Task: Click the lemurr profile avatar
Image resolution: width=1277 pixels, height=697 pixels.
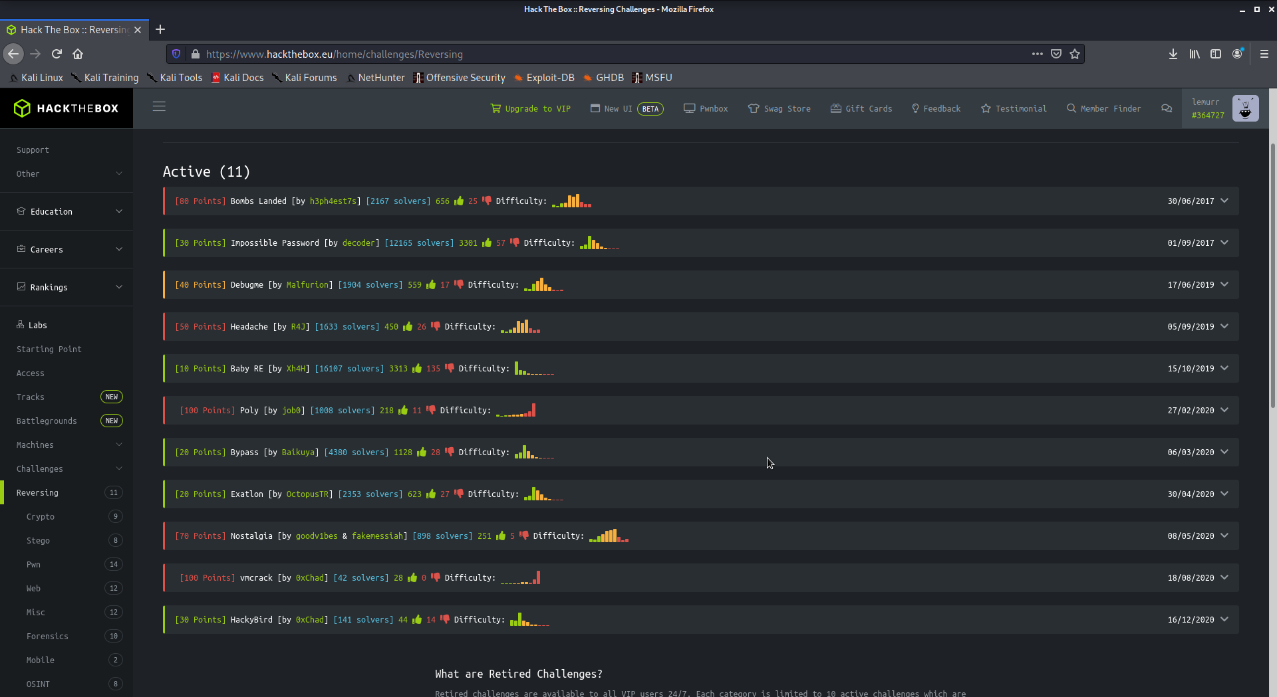Action: [1245, 108]
